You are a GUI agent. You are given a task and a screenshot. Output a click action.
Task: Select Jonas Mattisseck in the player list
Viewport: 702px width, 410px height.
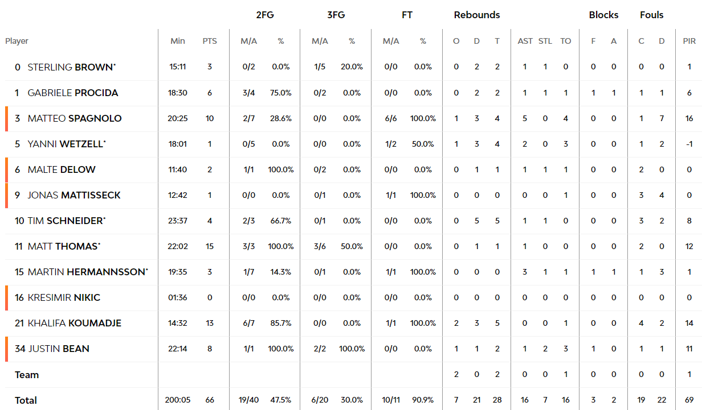coord(74,195)
